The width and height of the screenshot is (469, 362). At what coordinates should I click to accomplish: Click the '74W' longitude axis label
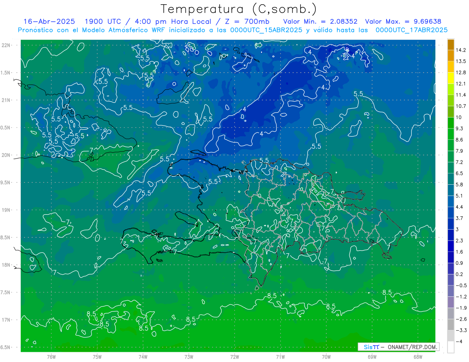point(143,357)
